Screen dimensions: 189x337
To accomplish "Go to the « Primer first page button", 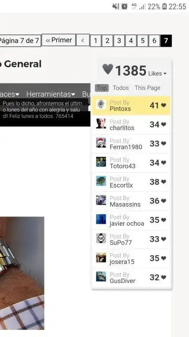I will pos(58,40).
